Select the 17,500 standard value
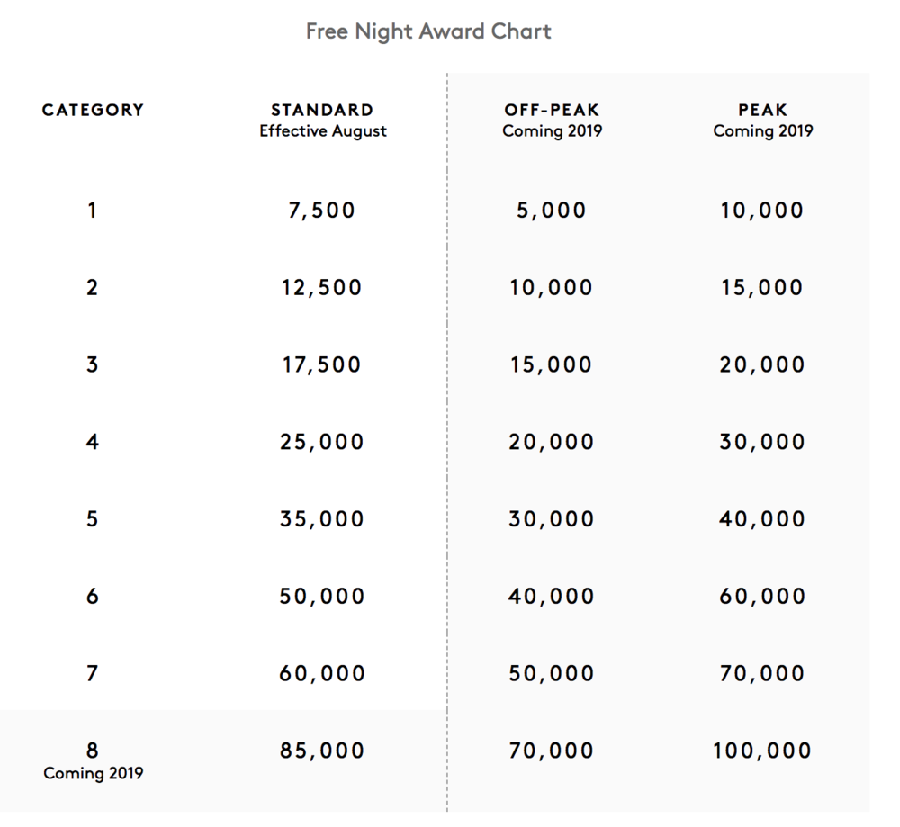Image resolution: width=900 pixels, height=827 pixels. [x=322, y=365]
